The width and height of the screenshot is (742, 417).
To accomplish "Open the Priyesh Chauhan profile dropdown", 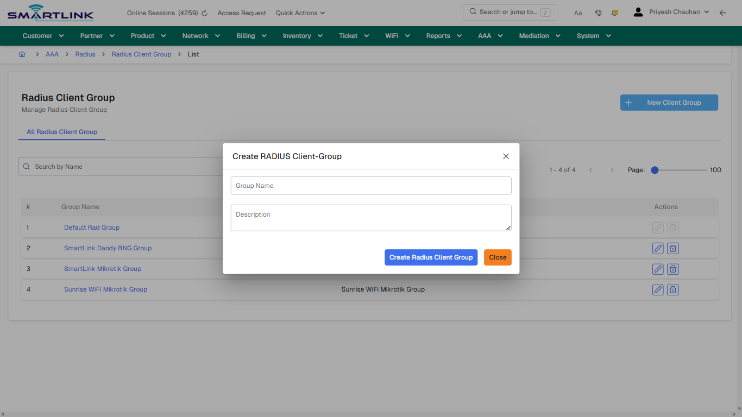I will (x=671, y=11).
